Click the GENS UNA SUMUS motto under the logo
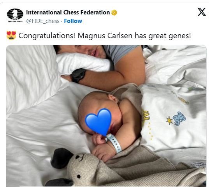 click(x=15, y=21)
